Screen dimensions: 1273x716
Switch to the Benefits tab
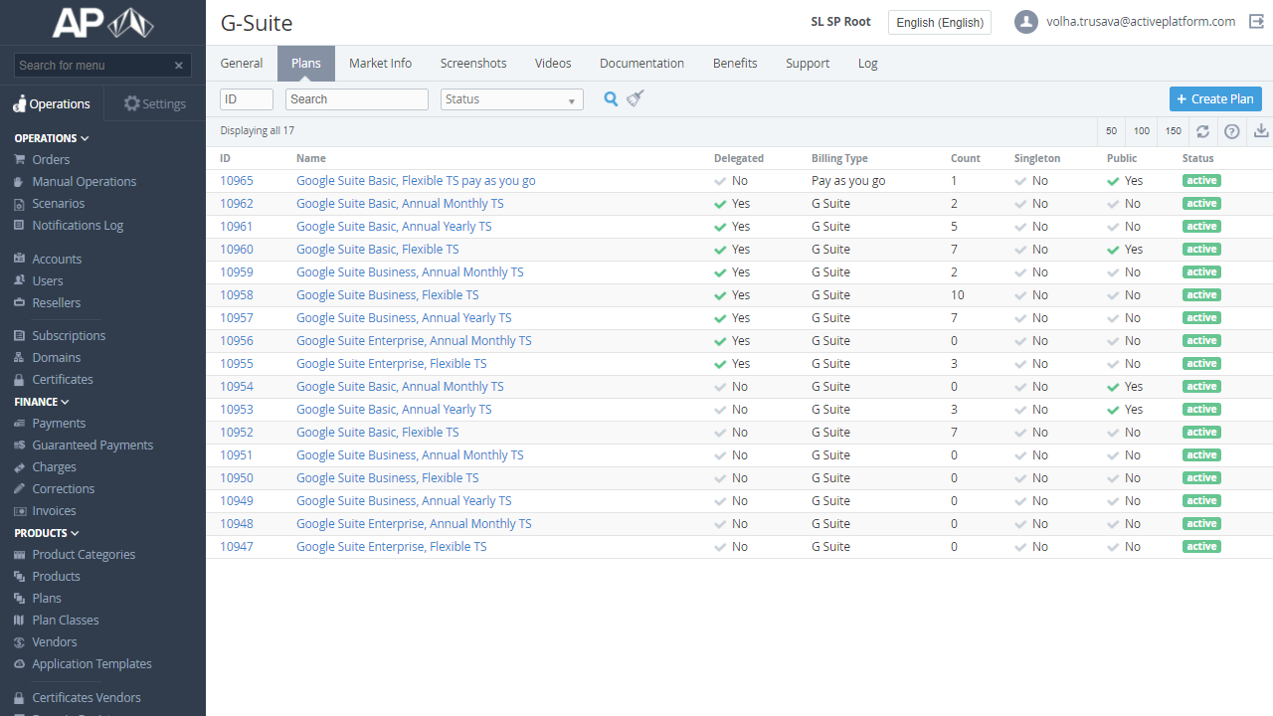click(735, 63)
